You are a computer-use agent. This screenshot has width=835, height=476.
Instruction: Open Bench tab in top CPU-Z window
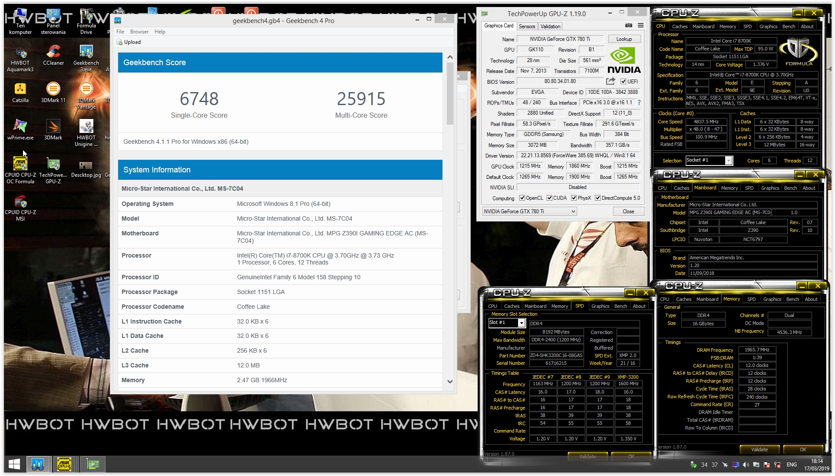(789, 26)
